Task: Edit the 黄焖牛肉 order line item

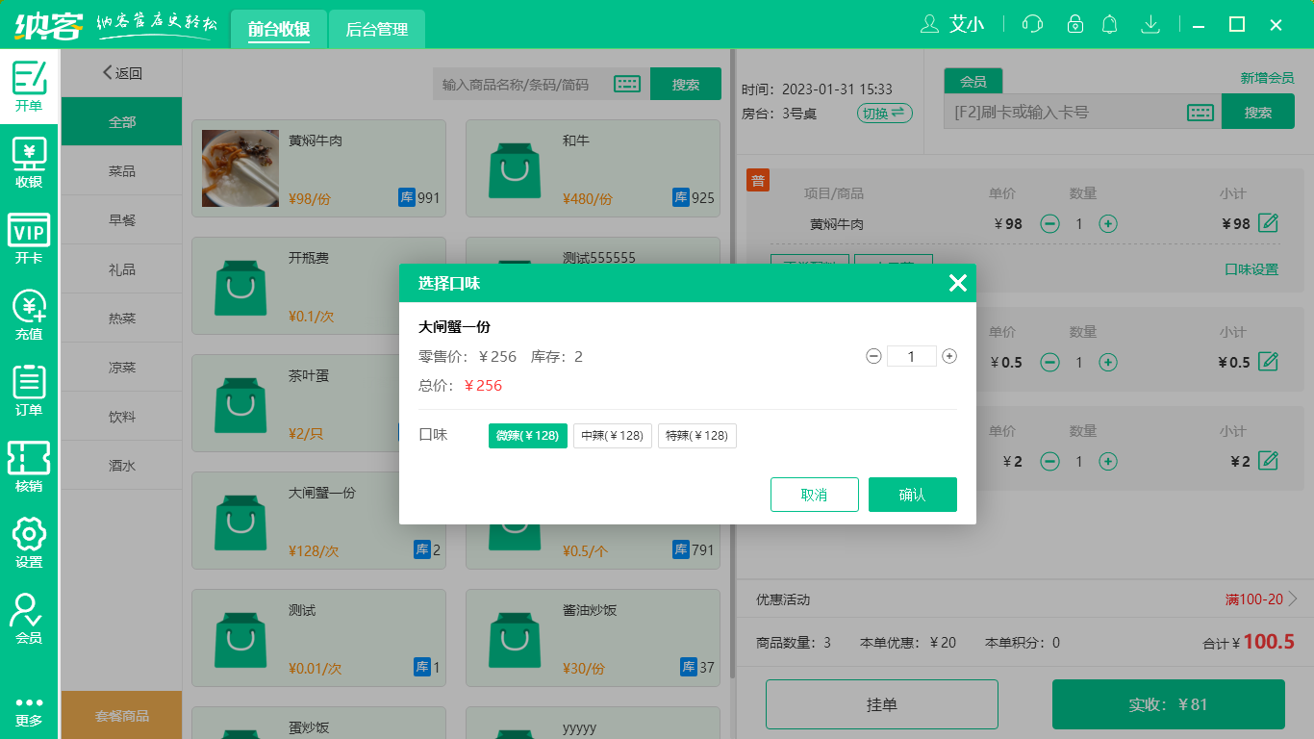Action: 1269,223
